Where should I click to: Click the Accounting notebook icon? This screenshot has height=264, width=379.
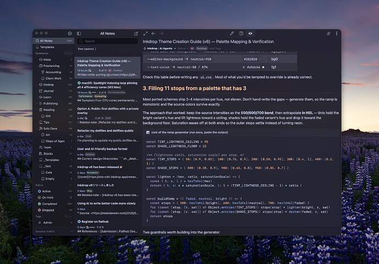[43, 72]
